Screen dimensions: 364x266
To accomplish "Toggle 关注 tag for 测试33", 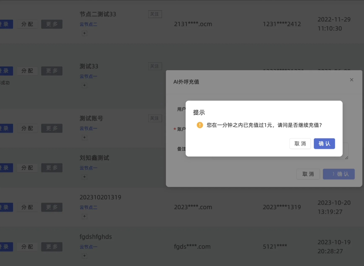I will click(155, 66).
